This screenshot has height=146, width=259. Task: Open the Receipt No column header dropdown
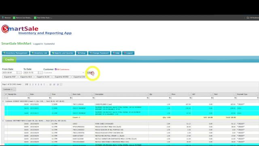pos(28,94)
